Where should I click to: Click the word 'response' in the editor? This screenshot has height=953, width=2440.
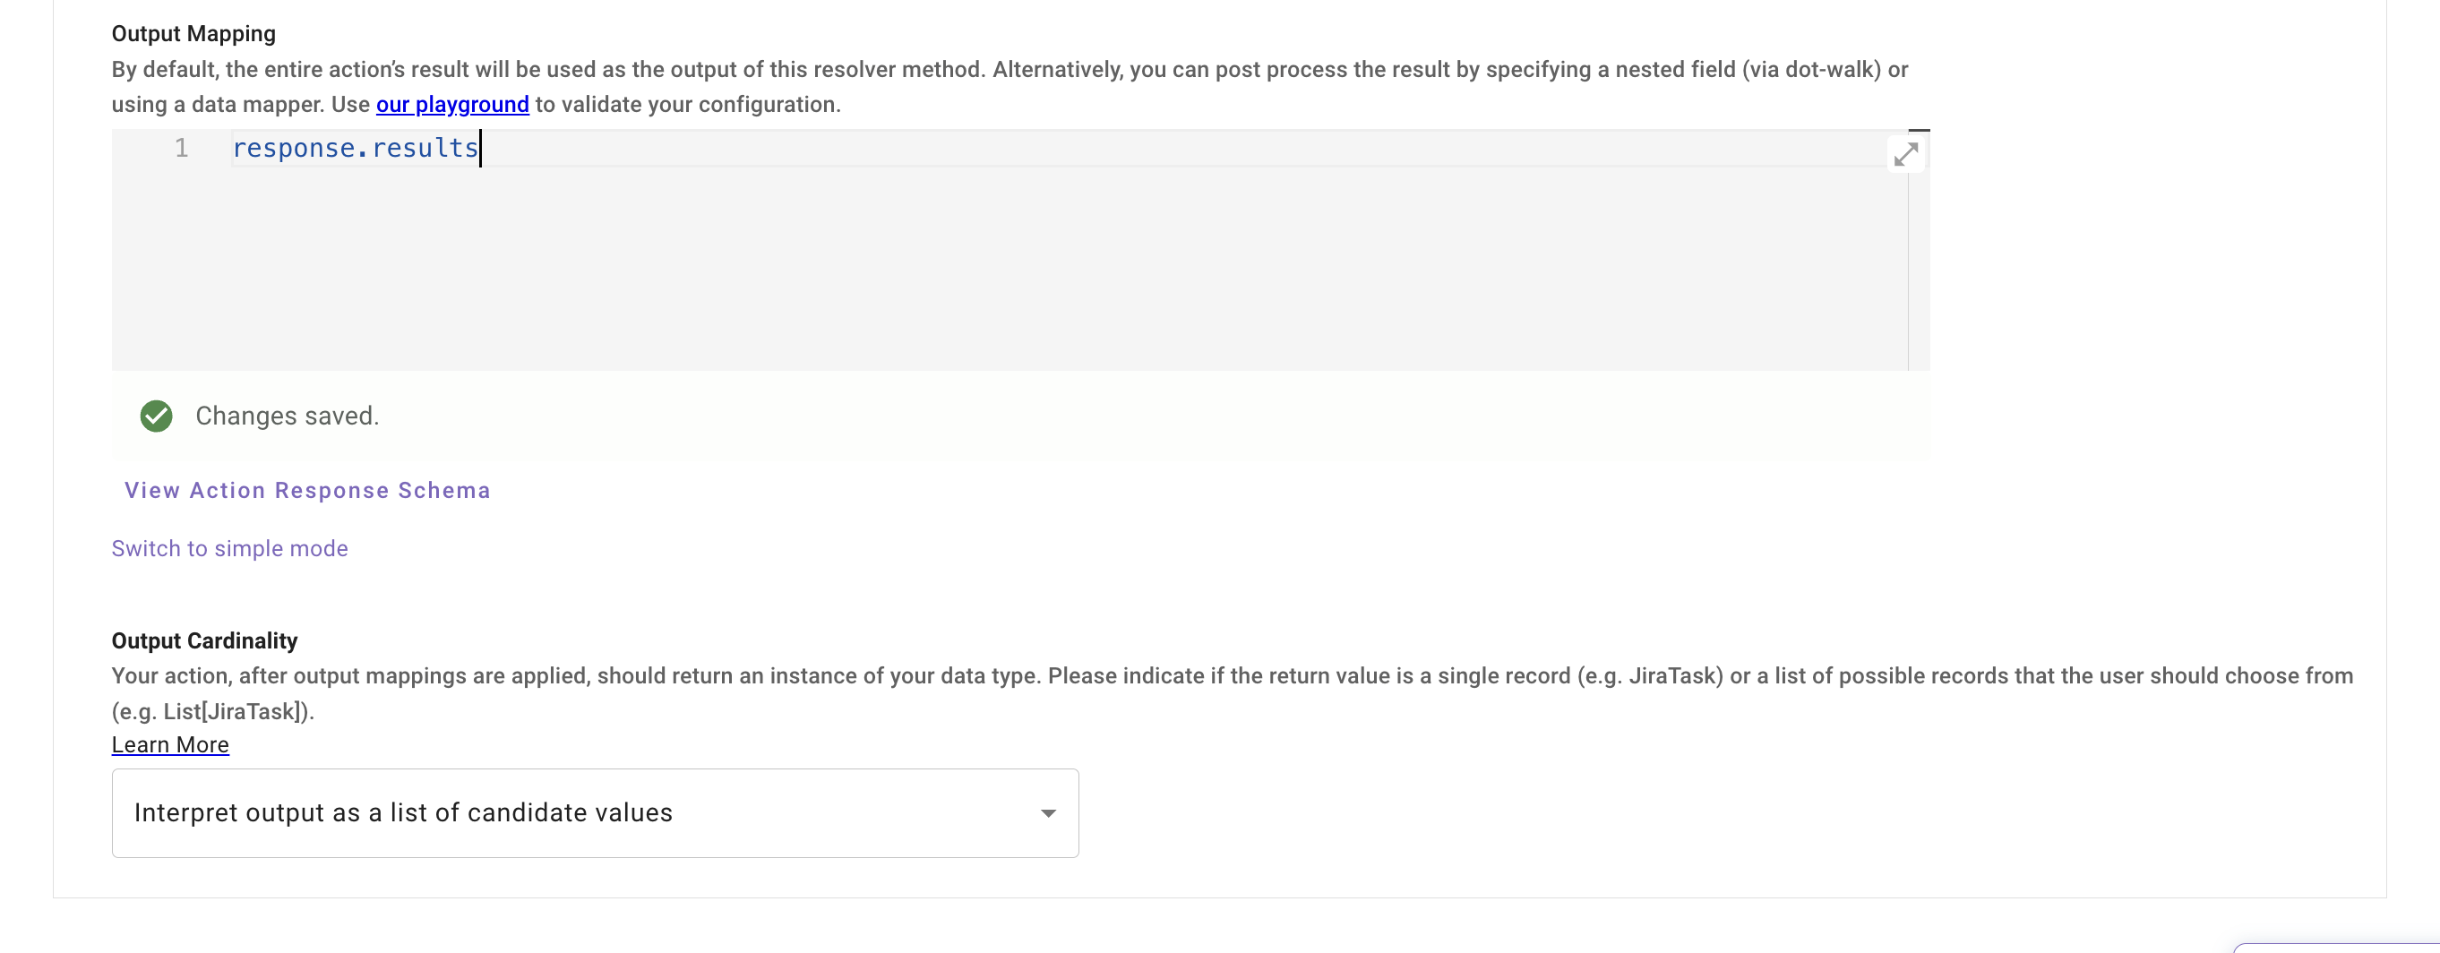(294, 149)
